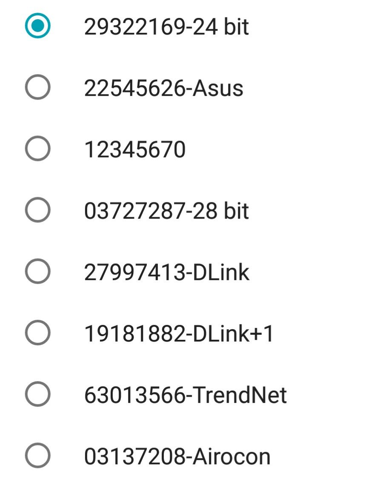Choose the 63013566-TrendNet radio button
Screen dimensions: 374x494
pos(38,395)
